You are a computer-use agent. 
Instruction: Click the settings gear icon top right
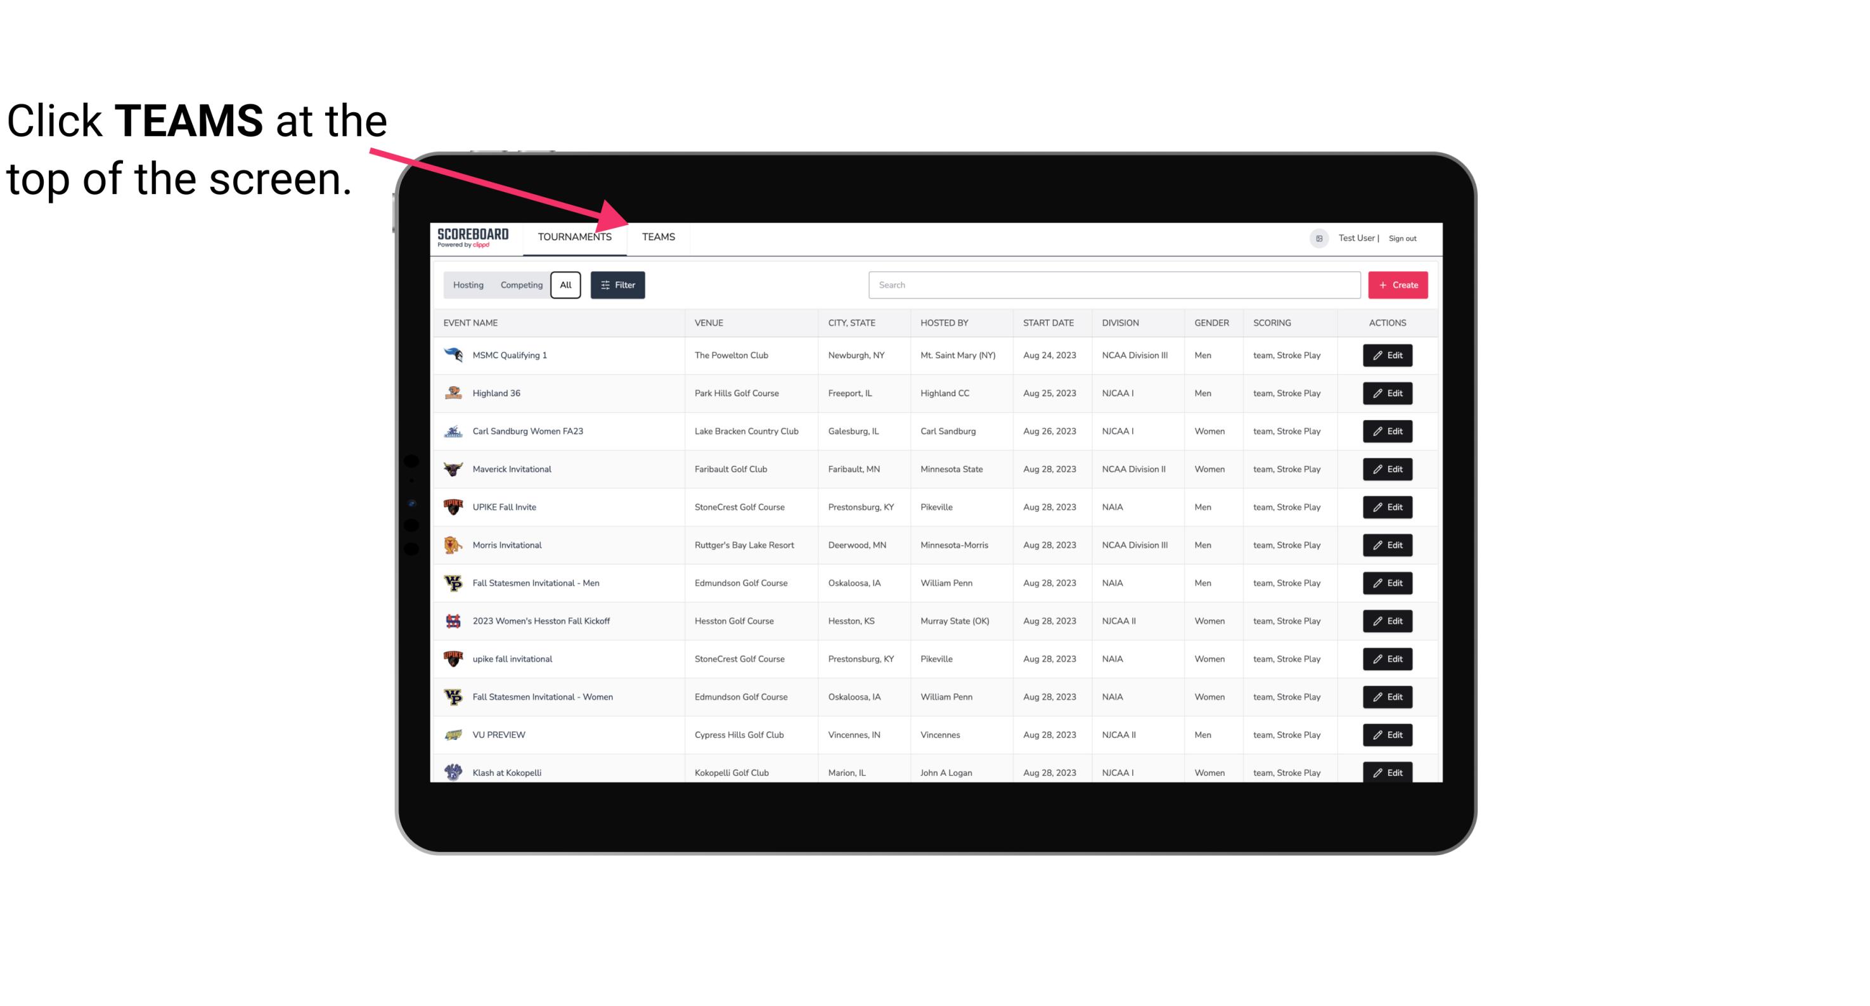(1317, 236)
